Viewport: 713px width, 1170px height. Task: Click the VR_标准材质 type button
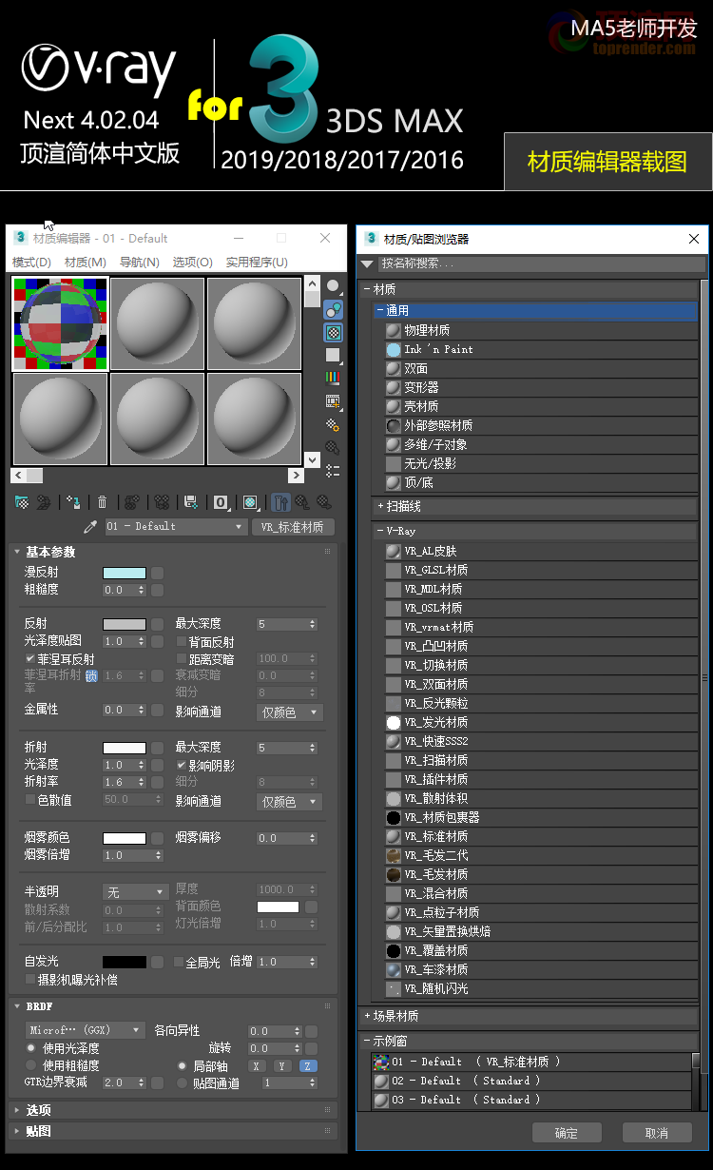coord(293,526)
